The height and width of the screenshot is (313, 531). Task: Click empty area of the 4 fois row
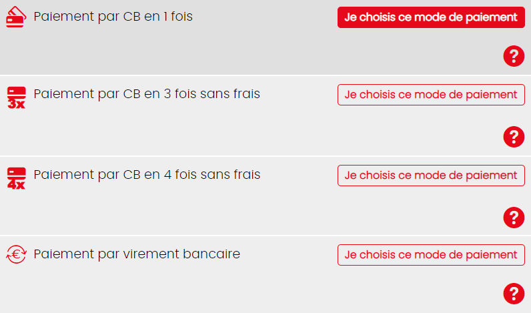pos(237,212)
